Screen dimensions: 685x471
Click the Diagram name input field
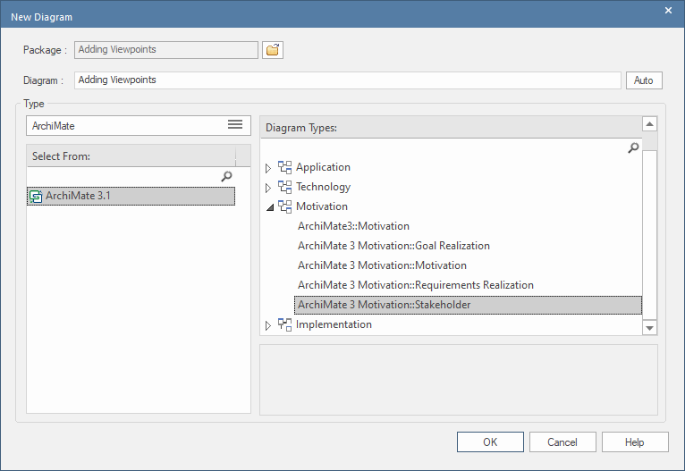347,80
